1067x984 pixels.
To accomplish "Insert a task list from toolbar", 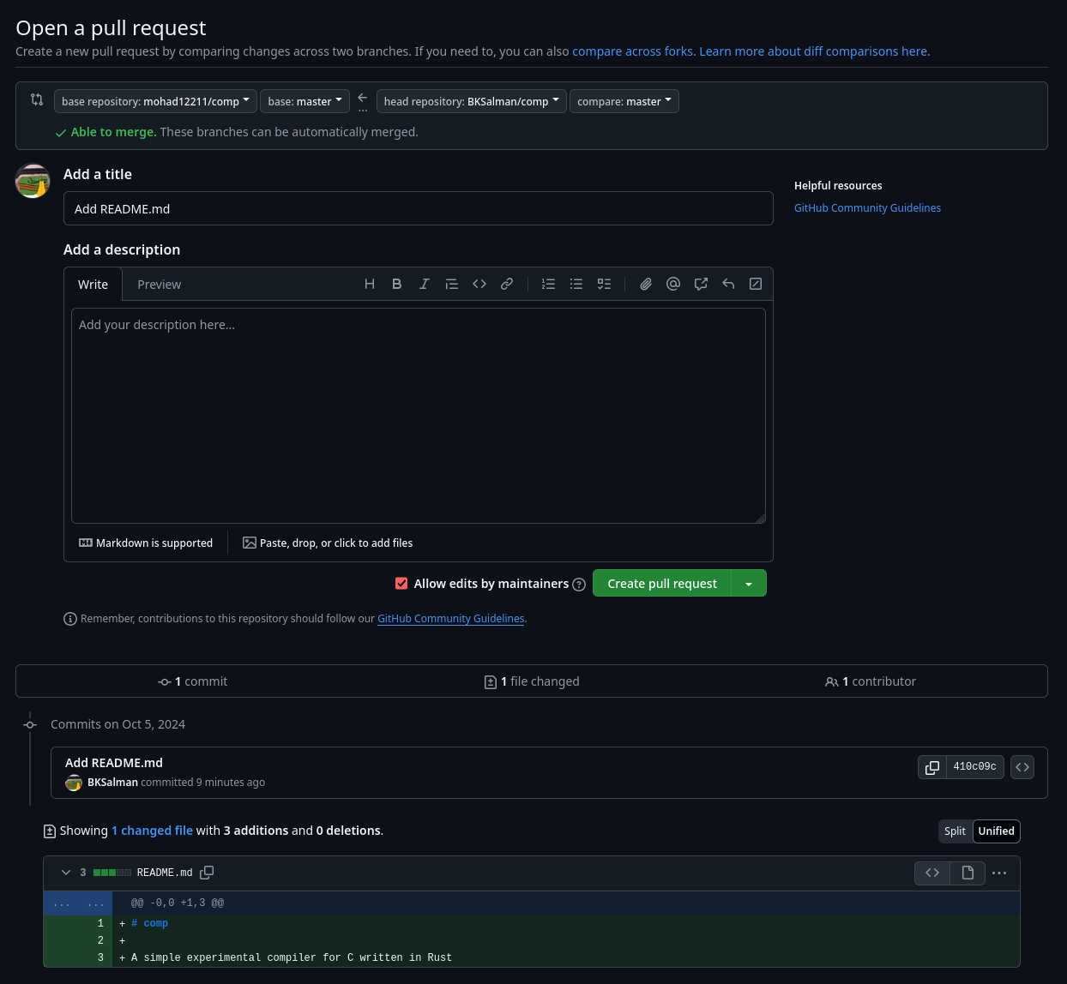I will (x=604, y=285).
